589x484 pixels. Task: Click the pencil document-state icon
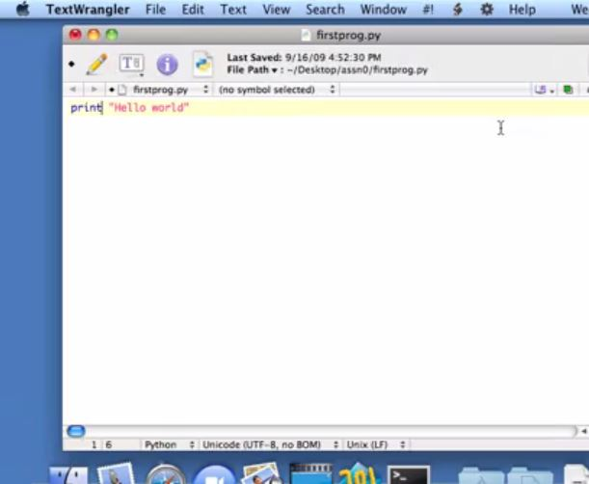pyautogui.click(x=96, y=65)
